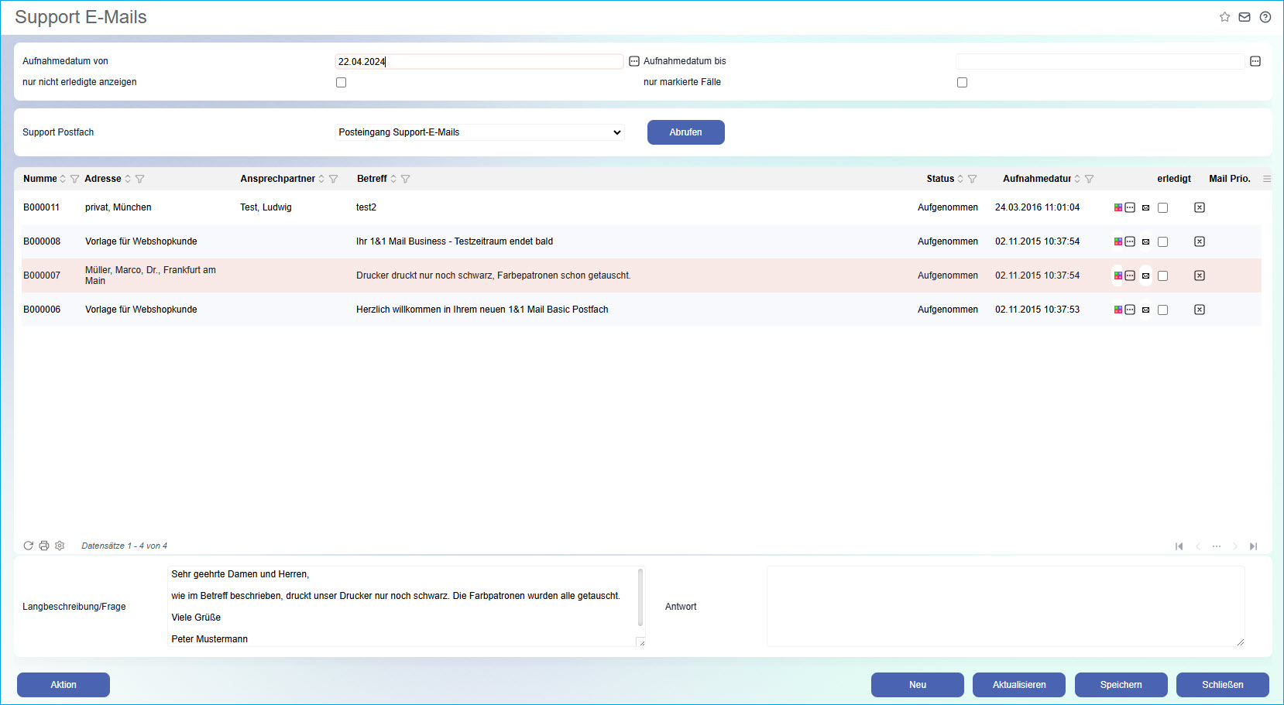Click ellipsis box icon in row B000008

tap(1130, 241)
